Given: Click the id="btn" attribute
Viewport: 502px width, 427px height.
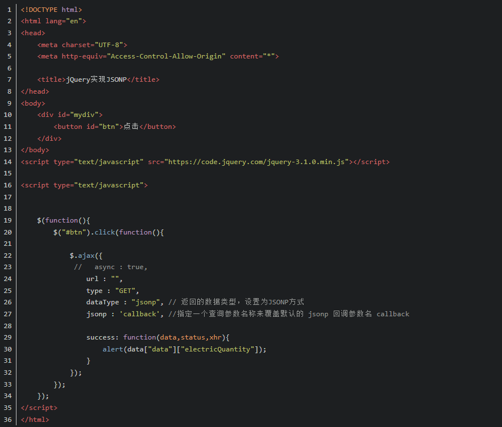Looking at the screenshot, I should click(103, 127).
